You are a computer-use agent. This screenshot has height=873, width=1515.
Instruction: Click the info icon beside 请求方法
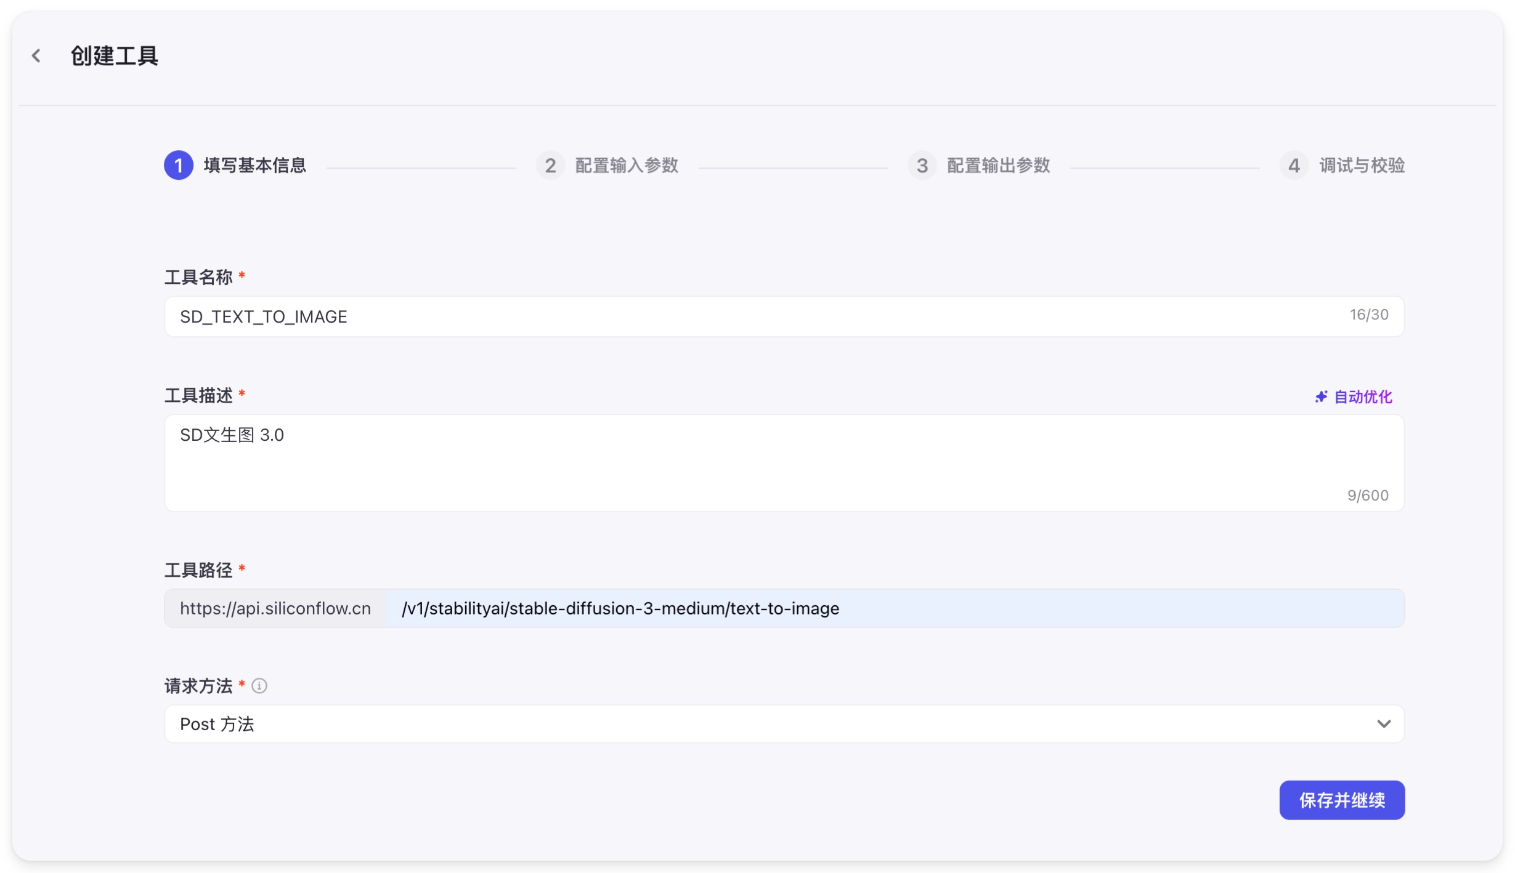tap(259, 686)
